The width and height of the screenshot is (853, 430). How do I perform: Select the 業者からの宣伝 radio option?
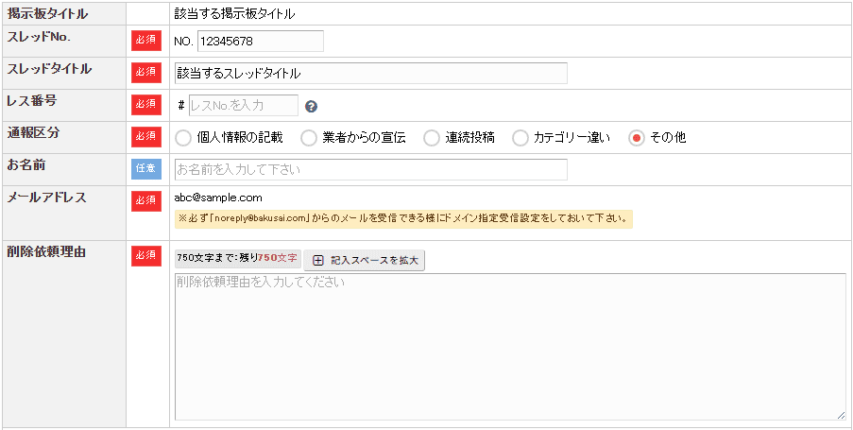click(309, 138)
